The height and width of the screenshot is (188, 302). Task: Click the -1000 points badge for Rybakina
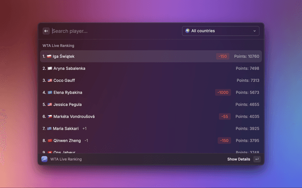point(223,93)
